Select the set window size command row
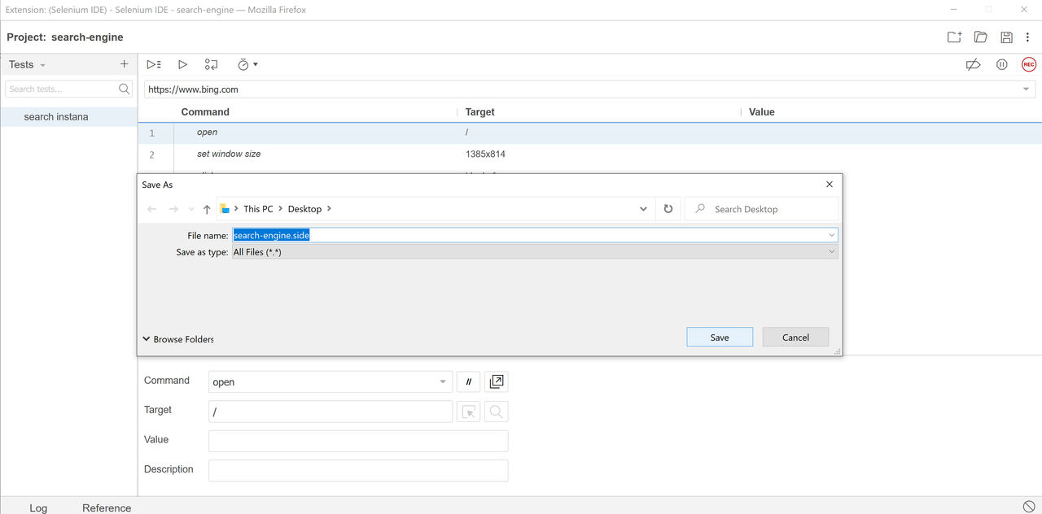The image size is (1042, 514). tap(590, 155)
